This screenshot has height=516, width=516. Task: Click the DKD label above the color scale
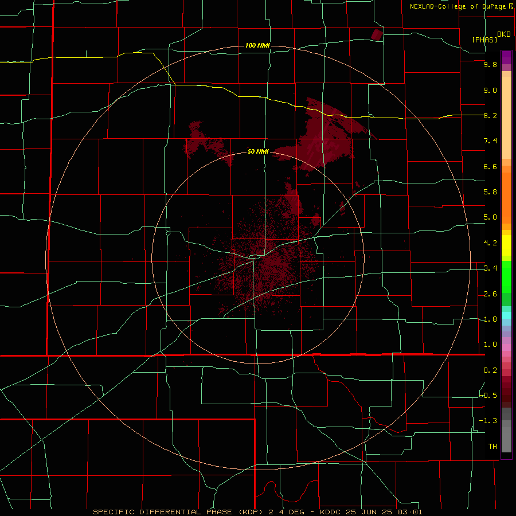pos(504,34)
